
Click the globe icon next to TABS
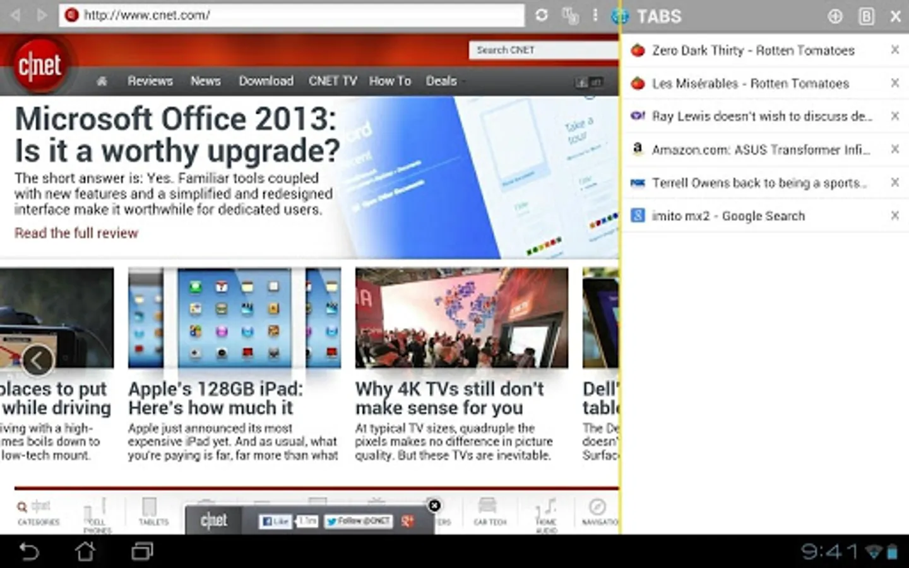(621, 16)
